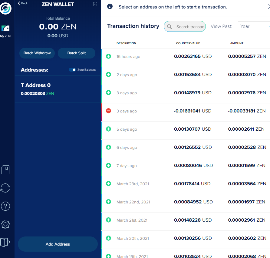Select T Address 0 in the list
Viewport: 270px width, 258px height.
58,89
